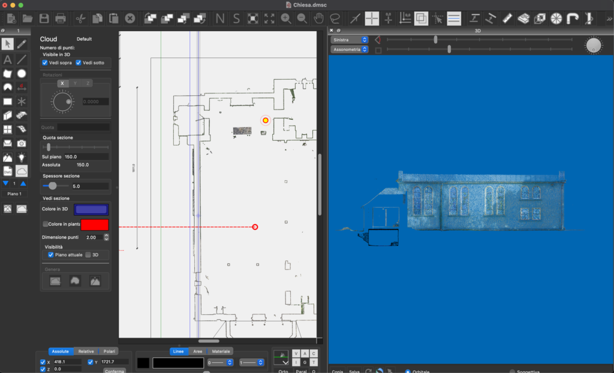The height and width of the screenshot is (373, 614).
Task: Click the Sul piano input field
Action: [86, 157]
